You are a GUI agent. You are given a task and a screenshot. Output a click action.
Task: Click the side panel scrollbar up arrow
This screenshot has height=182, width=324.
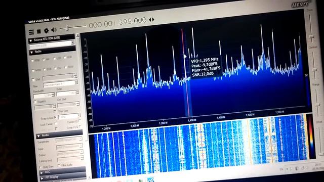coord(77,35)
